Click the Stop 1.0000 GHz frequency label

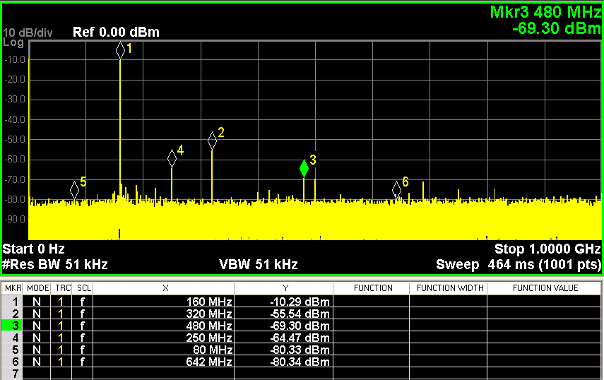pos(547,249)
